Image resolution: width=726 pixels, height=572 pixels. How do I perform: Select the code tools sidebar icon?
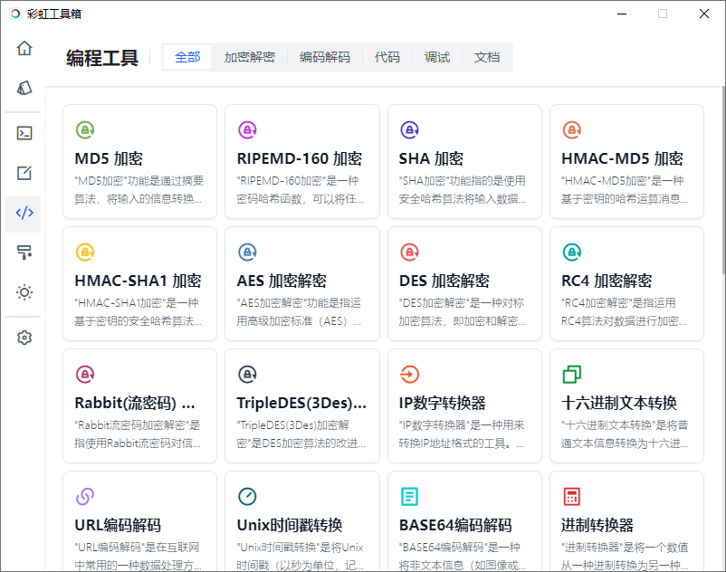click(24, 213)
